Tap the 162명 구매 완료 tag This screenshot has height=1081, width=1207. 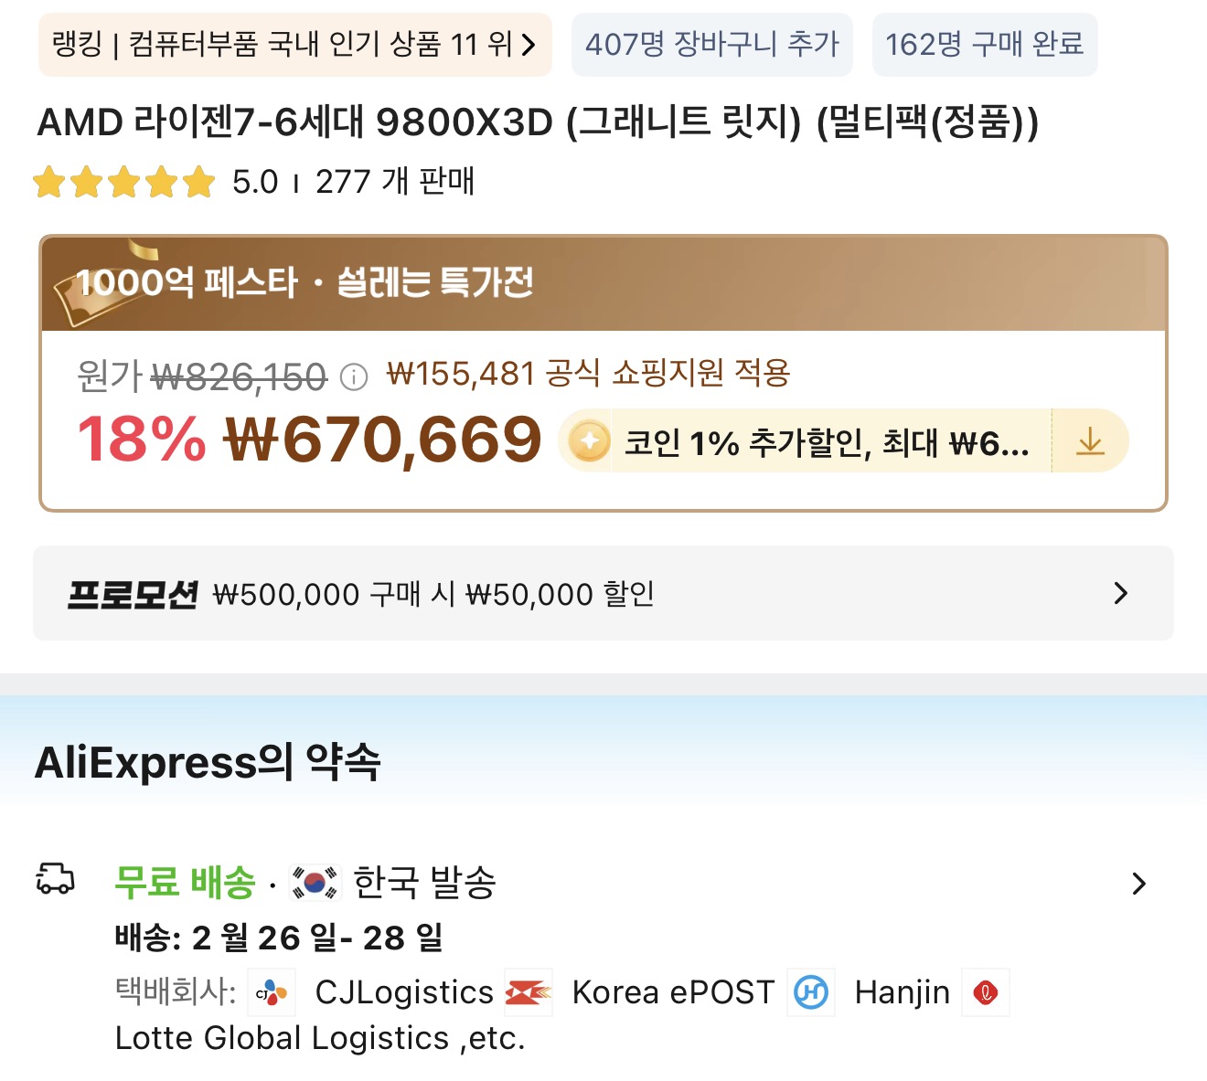(984, 45)
